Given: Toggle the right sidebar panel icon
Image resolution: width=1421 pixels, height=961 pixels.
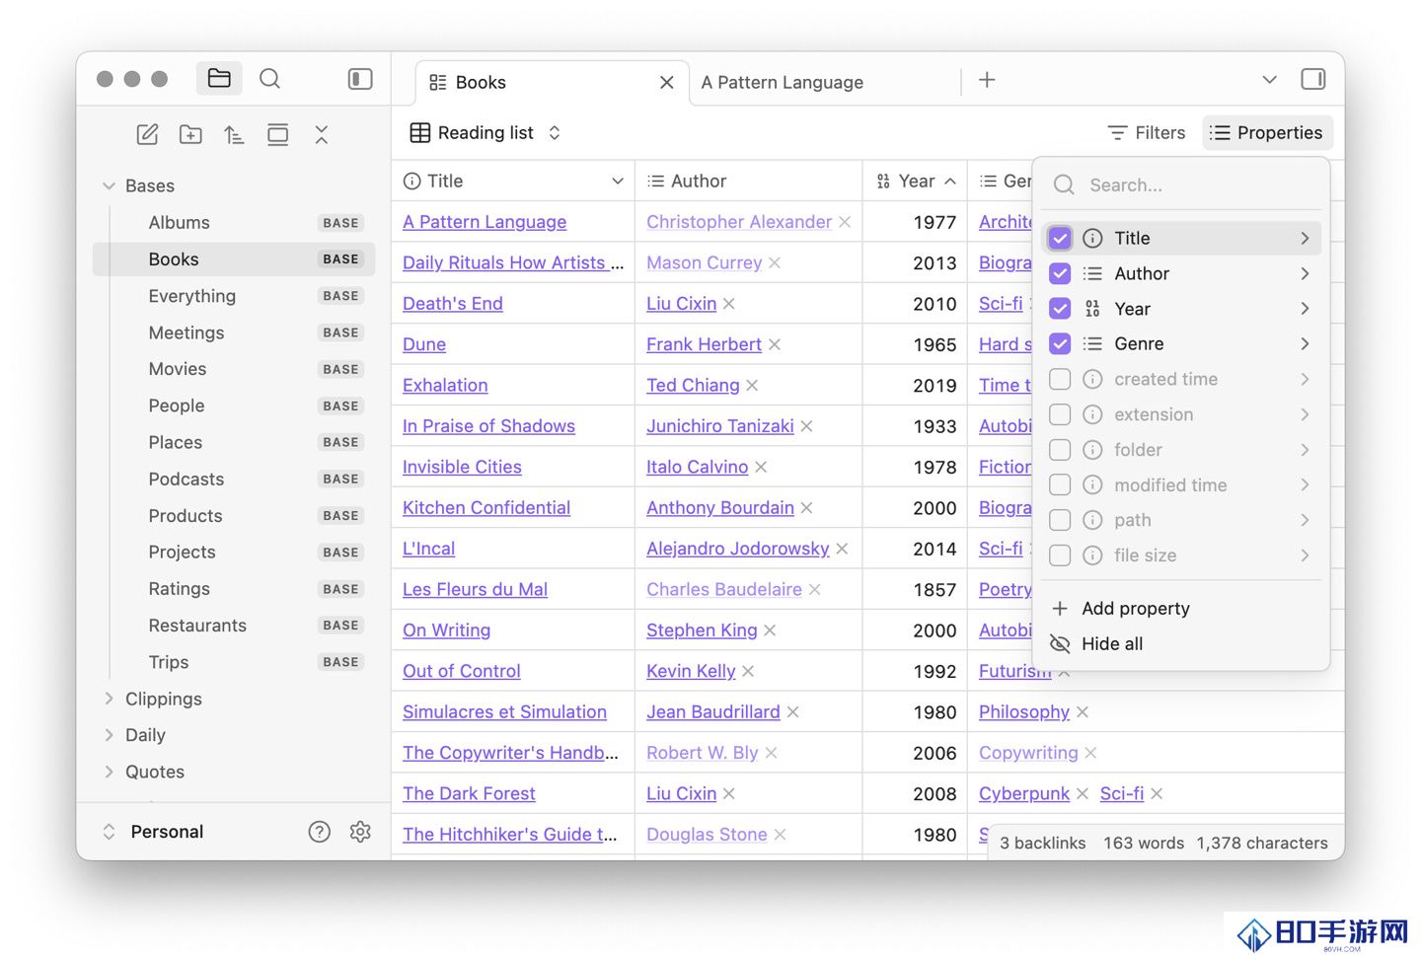Looking at the screenshot, I should click(x=1312, y=79).
